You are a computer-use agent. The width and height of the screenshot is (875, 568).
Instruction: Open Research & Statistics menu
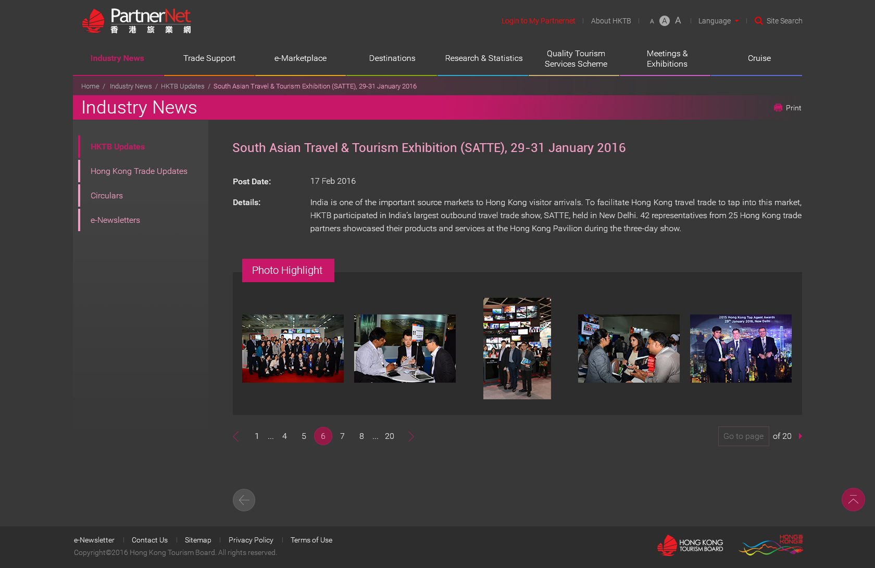click(483, 58)
